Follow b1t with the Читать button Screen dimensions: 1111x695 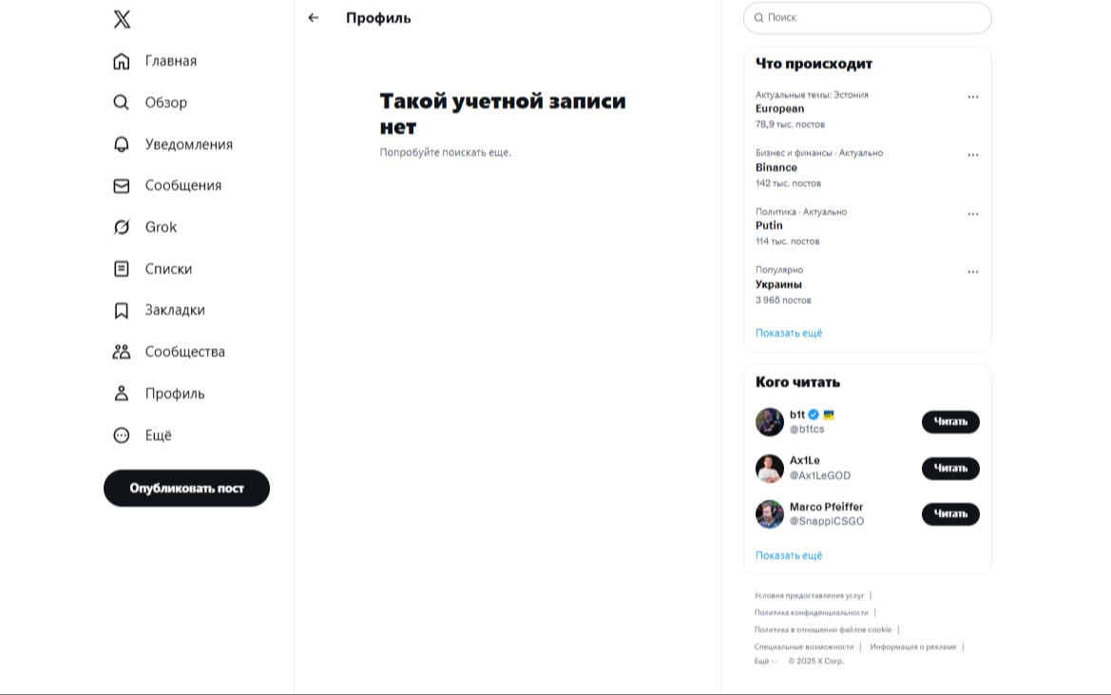[x=949, y=422]
